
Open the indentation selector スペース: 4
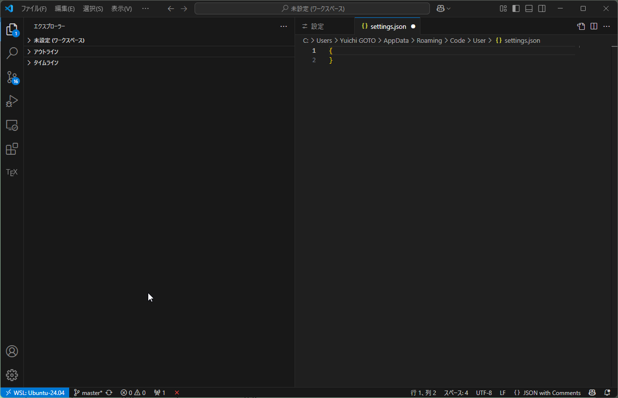(x=456, y=393)
